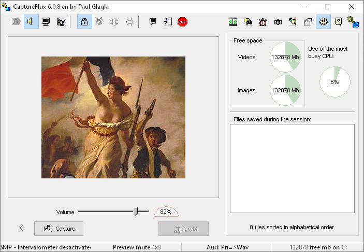
Task: Click the red STOP sign icon
Action: click(x=182, y=22)
